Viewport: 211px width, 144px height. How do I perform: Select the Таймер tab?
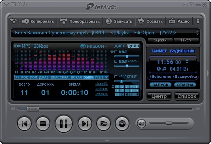pyautogui.click(x=159, y=51)
